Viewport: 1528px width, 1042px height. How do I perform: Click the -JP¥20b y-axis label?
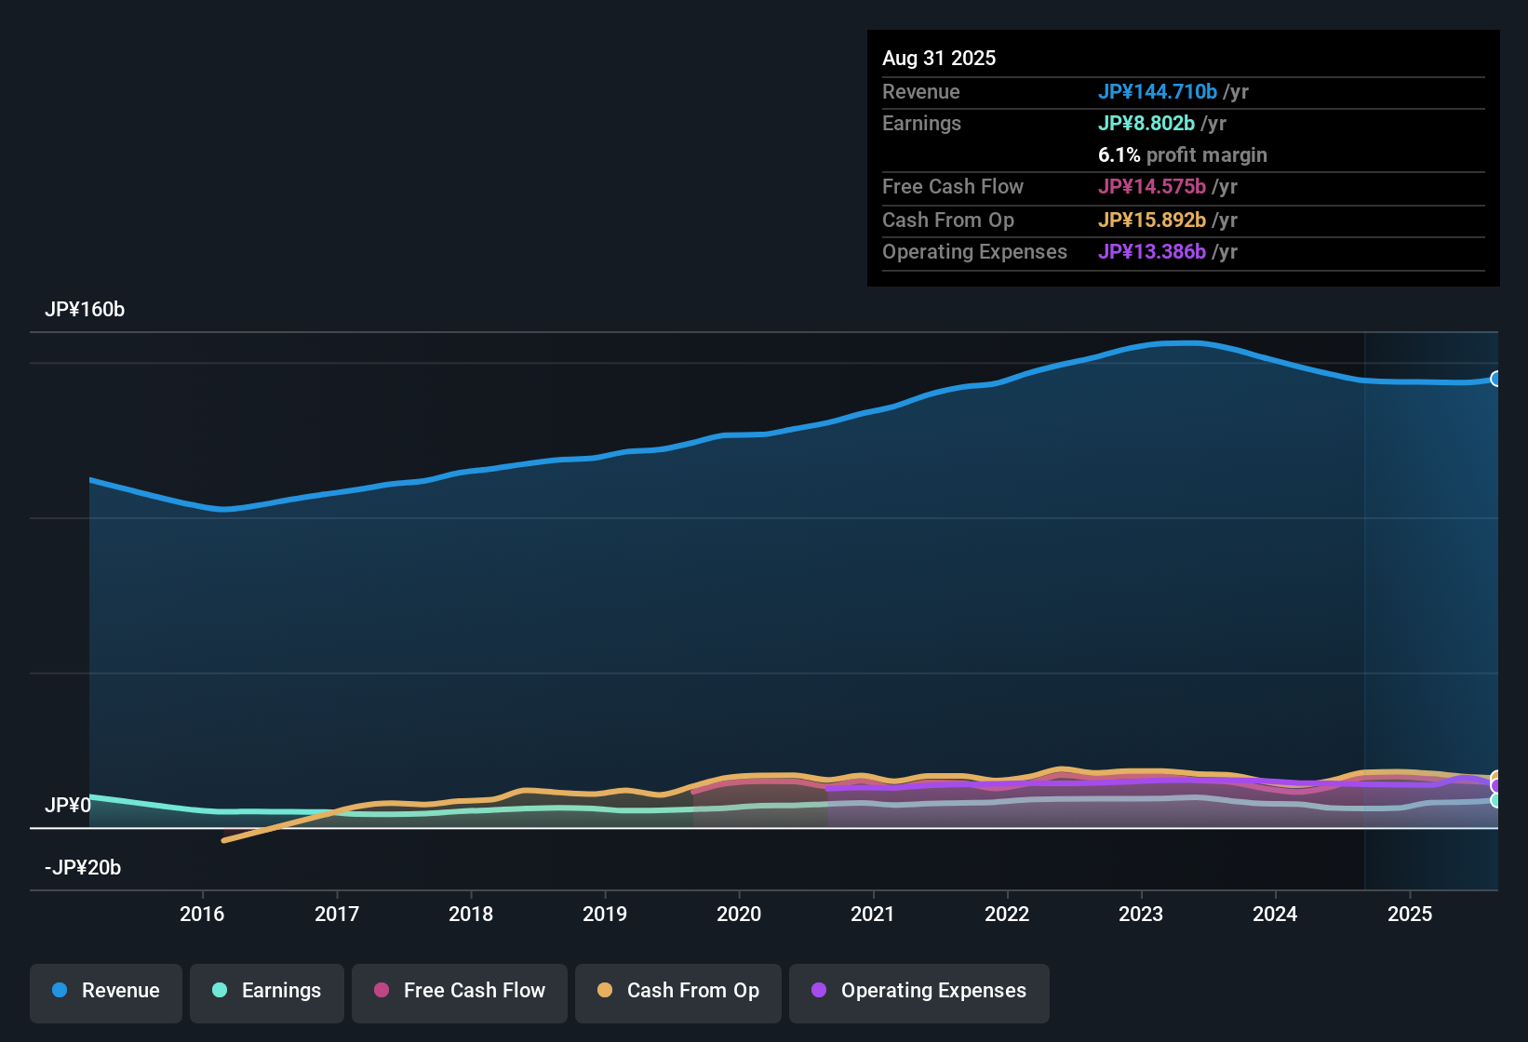coord(83,867)
